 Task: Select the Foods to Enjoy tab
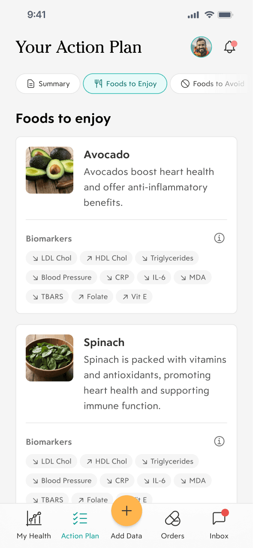click(x=125, y=84)
